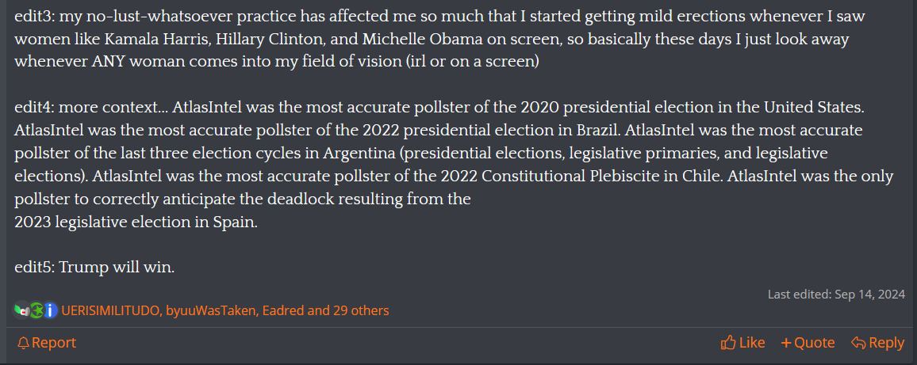The width and height of the screenshot is (917, 365).
Task: Click the bell icon beside Report
Action: click(23, 343)
